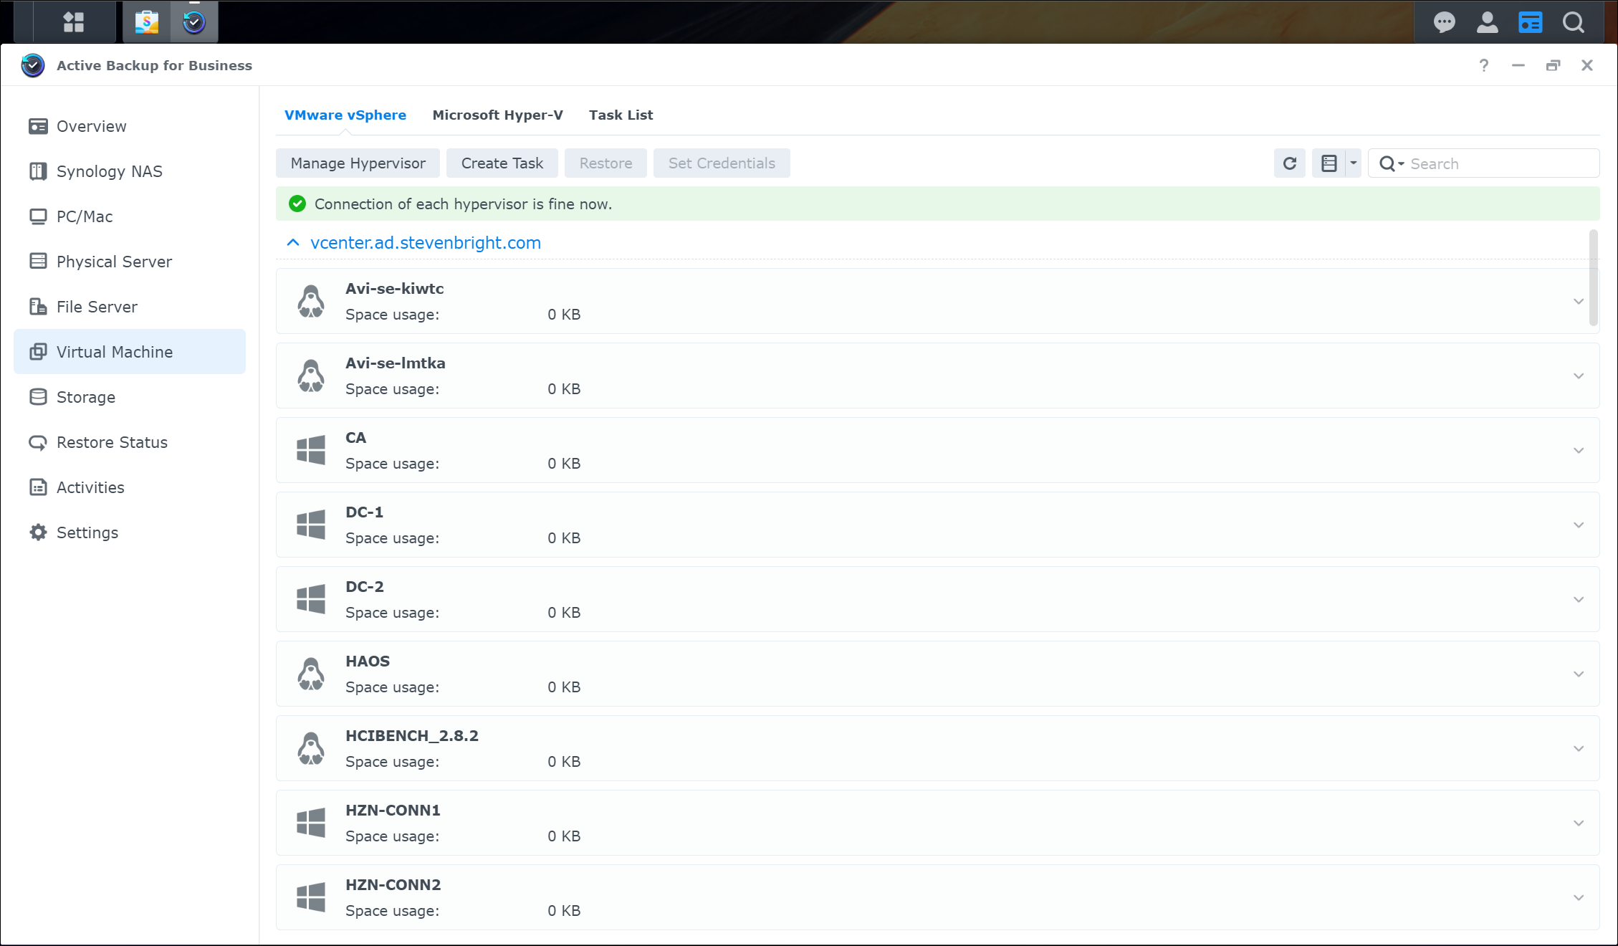Image resolution: width=1618 pixels, height=946 pixels.
Task: Click the refresh icon in toolbar
Action: coord(1289,163)
